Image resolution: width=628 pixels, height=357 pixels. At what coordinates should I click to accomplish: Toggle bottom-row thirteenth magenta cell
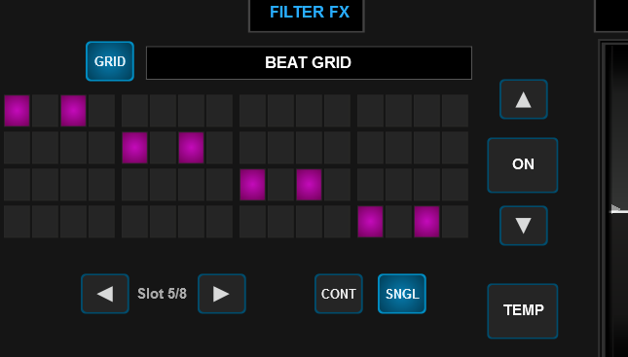370,222
